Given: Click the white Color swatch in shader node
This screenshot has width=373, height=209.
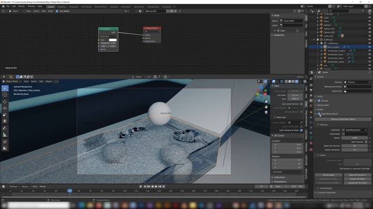Looking at the screenshot, I should coord(112,40).
